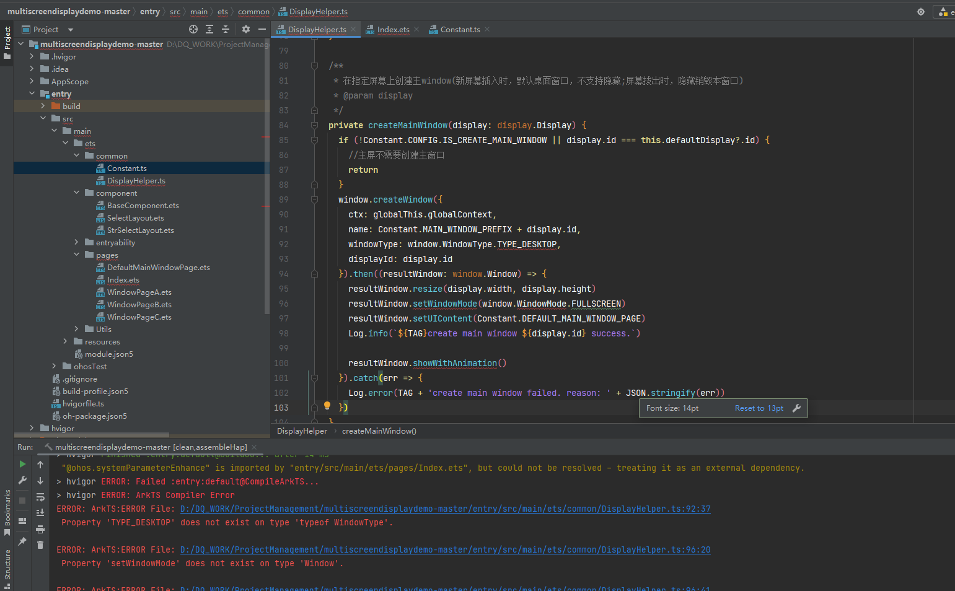Viewport: 955px width, 591px height.
Task: Collapse the entry module folder
Action: tap(32, 94)
